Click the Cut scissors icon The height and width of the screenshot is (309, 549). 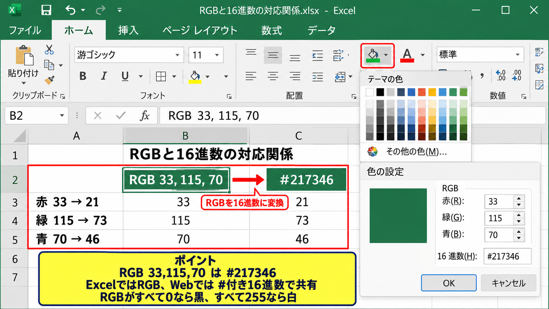[49, 50]
